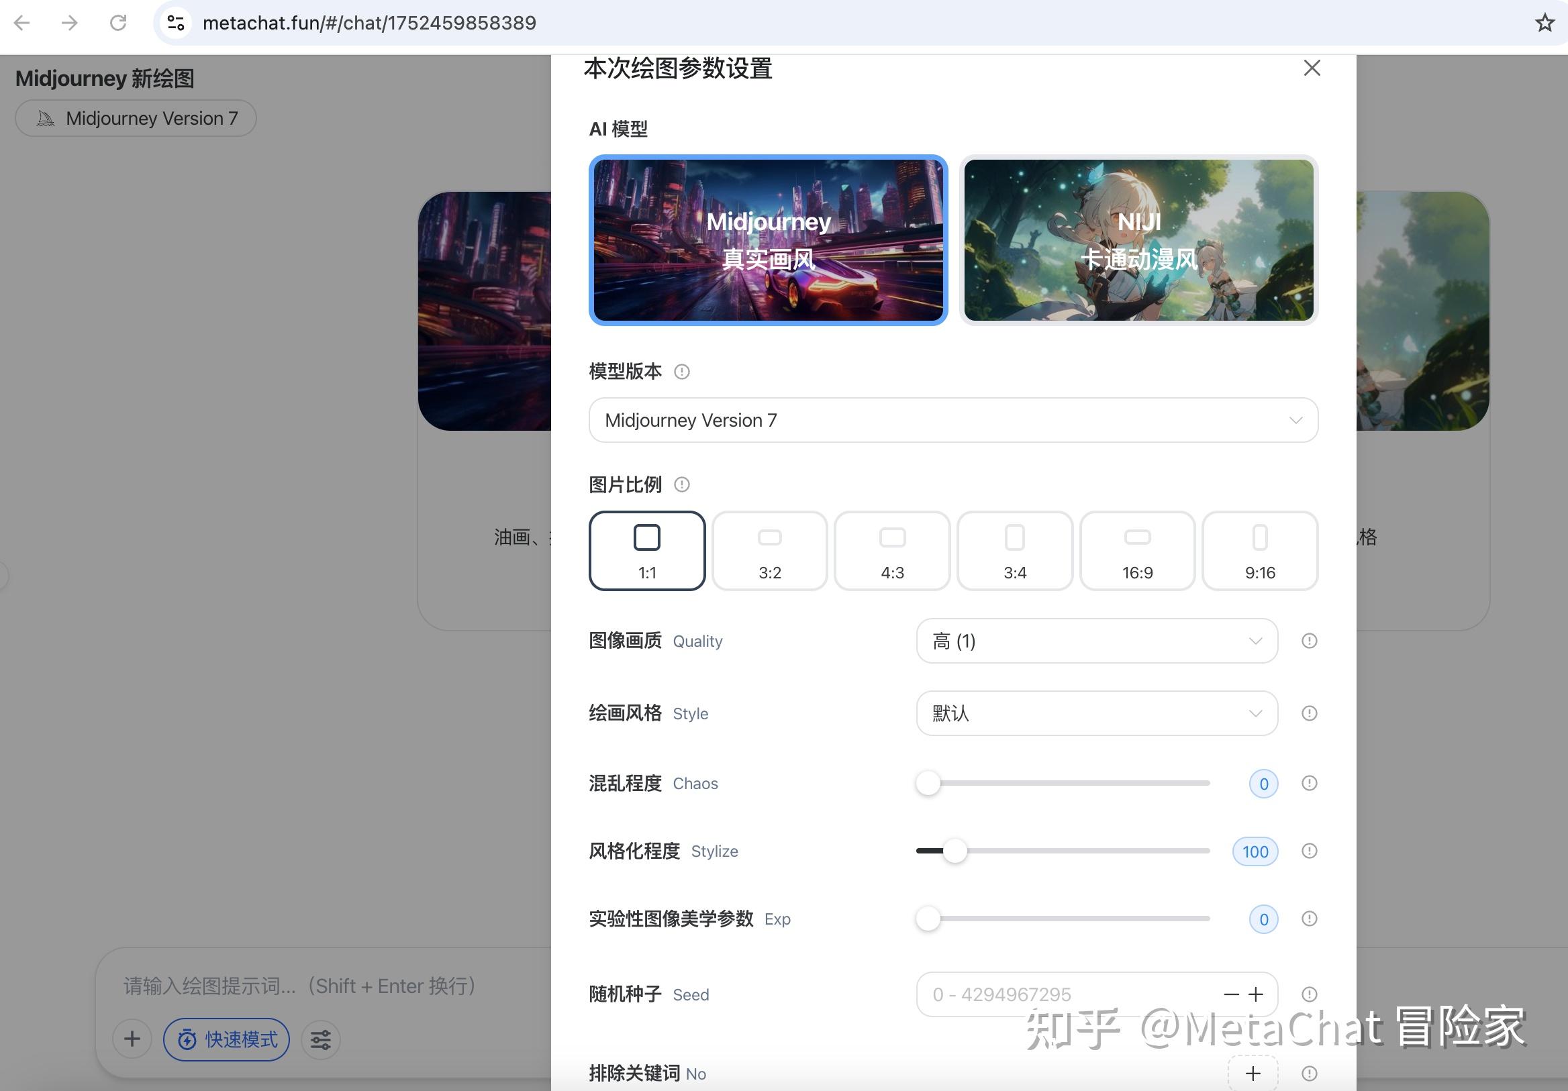The image size is (1568, 1091).
Task: Click the plus stepper on the Seed field
Action: pos(1257,995)
